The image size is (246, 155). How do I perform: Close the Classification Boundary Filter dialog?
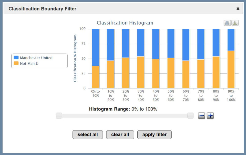point(238,9)
